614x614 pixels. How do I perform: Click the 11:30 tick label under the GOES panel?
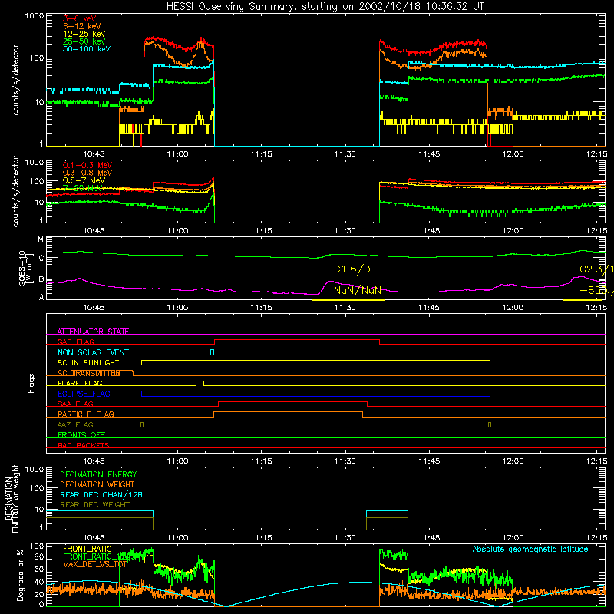pos(345,308)
